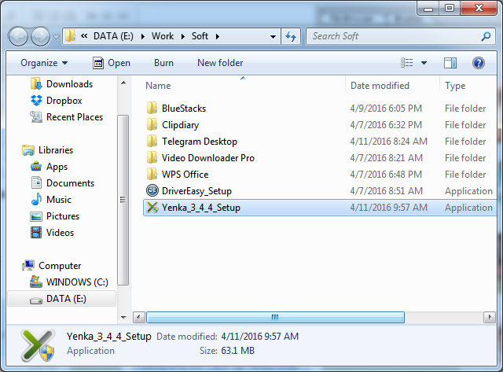Click the navigation pane scroll up arrow

click(x=123, y=83)
